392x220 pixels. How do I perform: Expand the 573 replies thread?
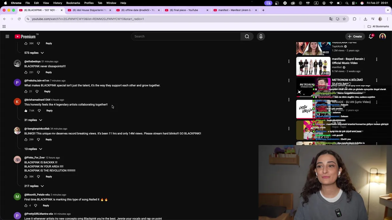coord(34,53)
